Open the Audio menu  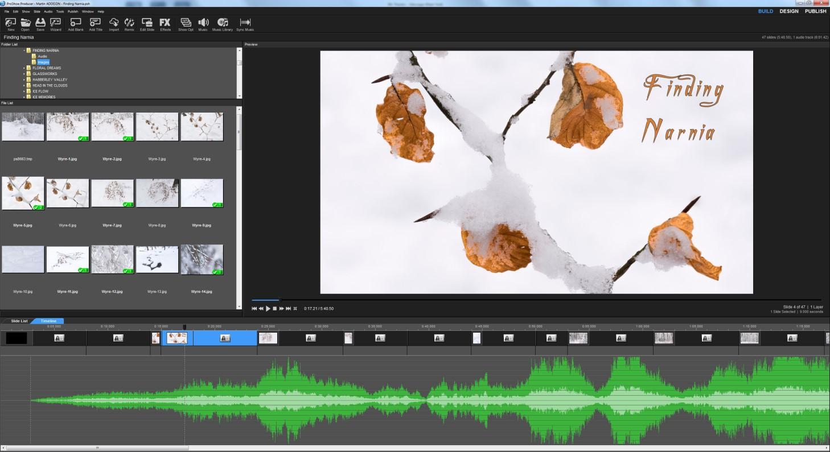coord(48,11)
